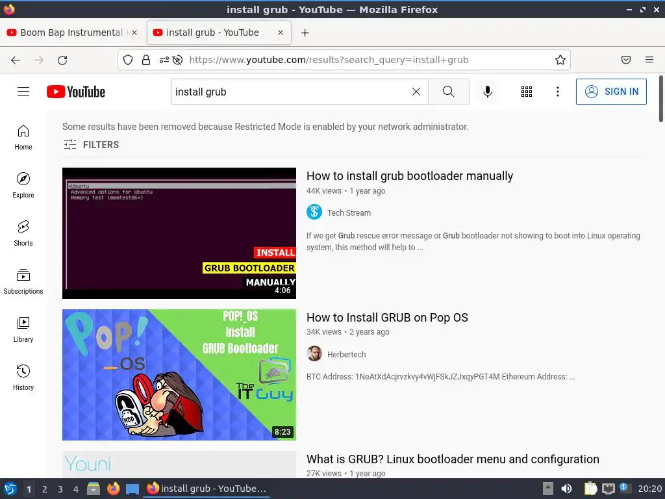The height and width of the screenshot is (499, 665).
Task: Open Shorts in the sidebar
Action: 23,234
